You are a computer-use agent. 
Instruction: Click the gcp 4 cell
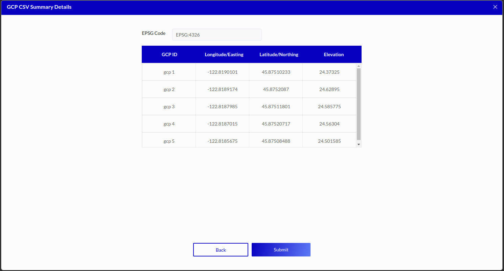(169, 124)
